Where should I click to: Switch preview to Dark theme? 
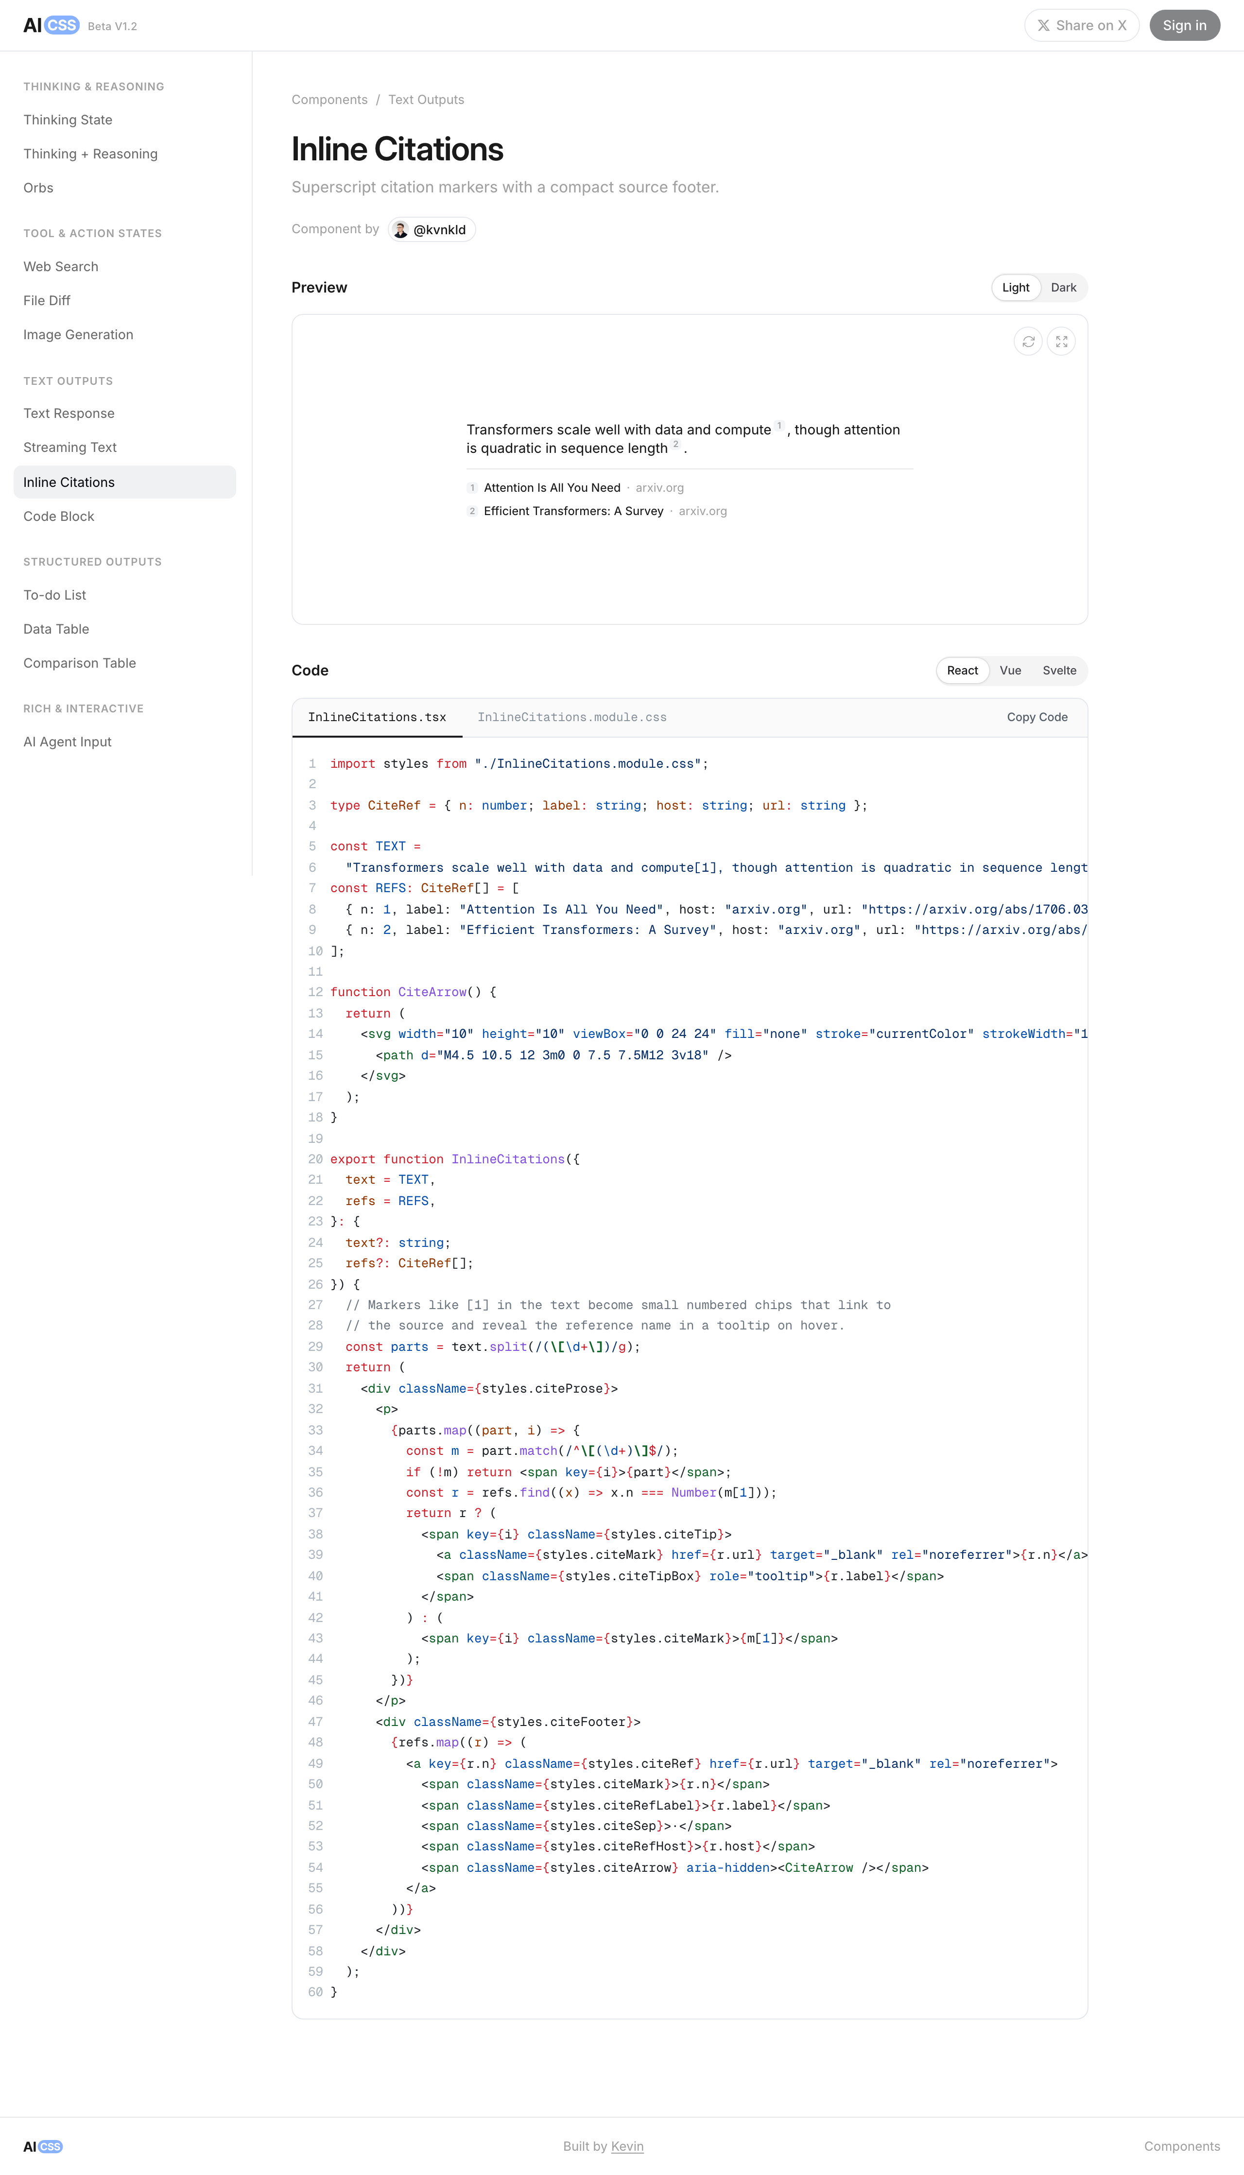pyautogui.click(x=1064, y=288)
